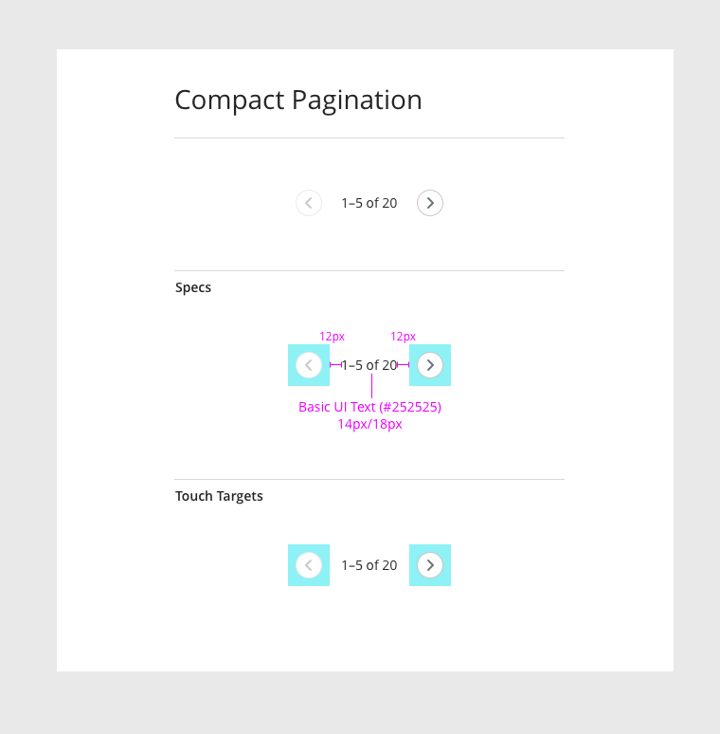Click previous-page arrow under Touch Targets

[309, 565]
